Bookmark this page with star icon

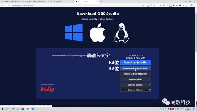[143, 5]
